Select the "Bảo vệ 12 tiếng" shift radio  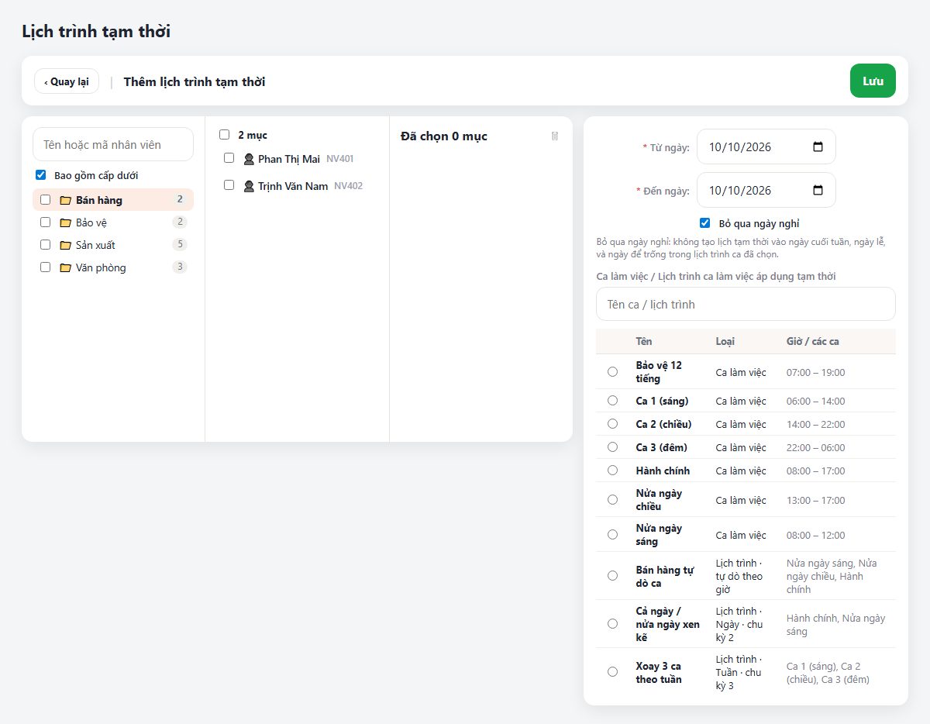pyautogui.click(x=613, y=372)
